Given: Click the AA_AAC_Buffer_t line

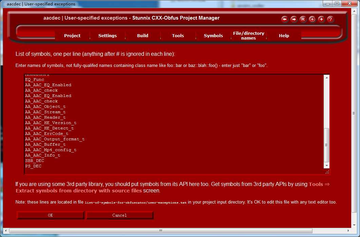Looking at the screenshot, I should [x=45, y=145].
